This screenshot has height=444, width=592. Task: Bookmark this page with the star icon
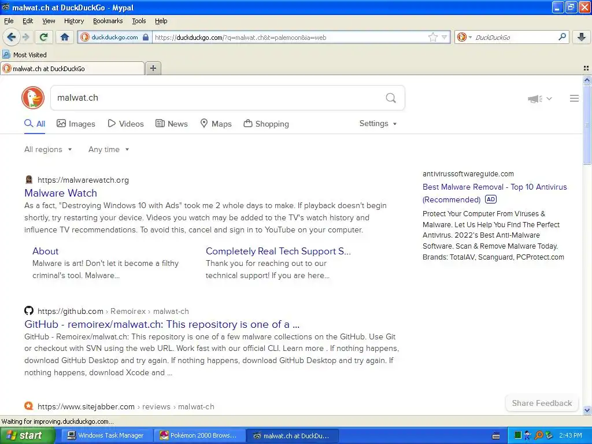coord(432,37)
